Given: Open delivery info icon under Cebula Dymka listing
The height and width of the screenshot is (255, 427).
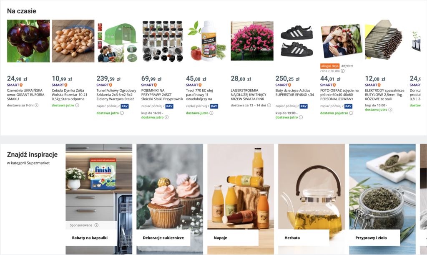Looking at the screenshot, I should [77, 105].
